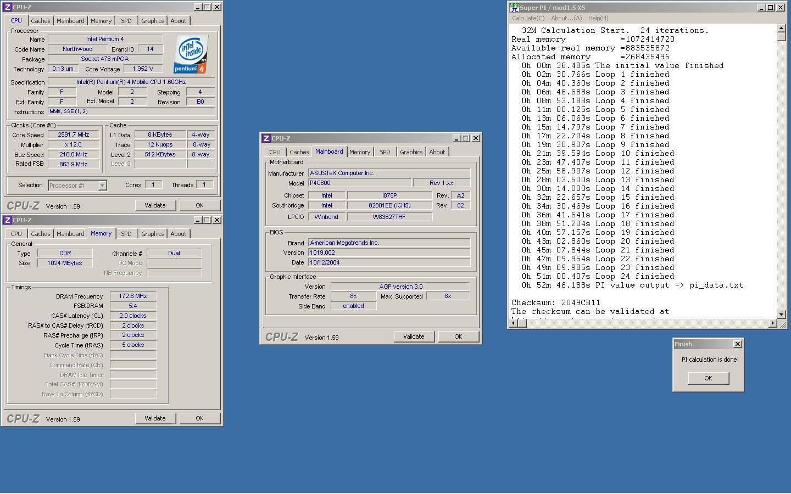Click the BIOS Version value 1019.002
The width and height of the screenshot is (791, 494).
(x=389, y=252)
